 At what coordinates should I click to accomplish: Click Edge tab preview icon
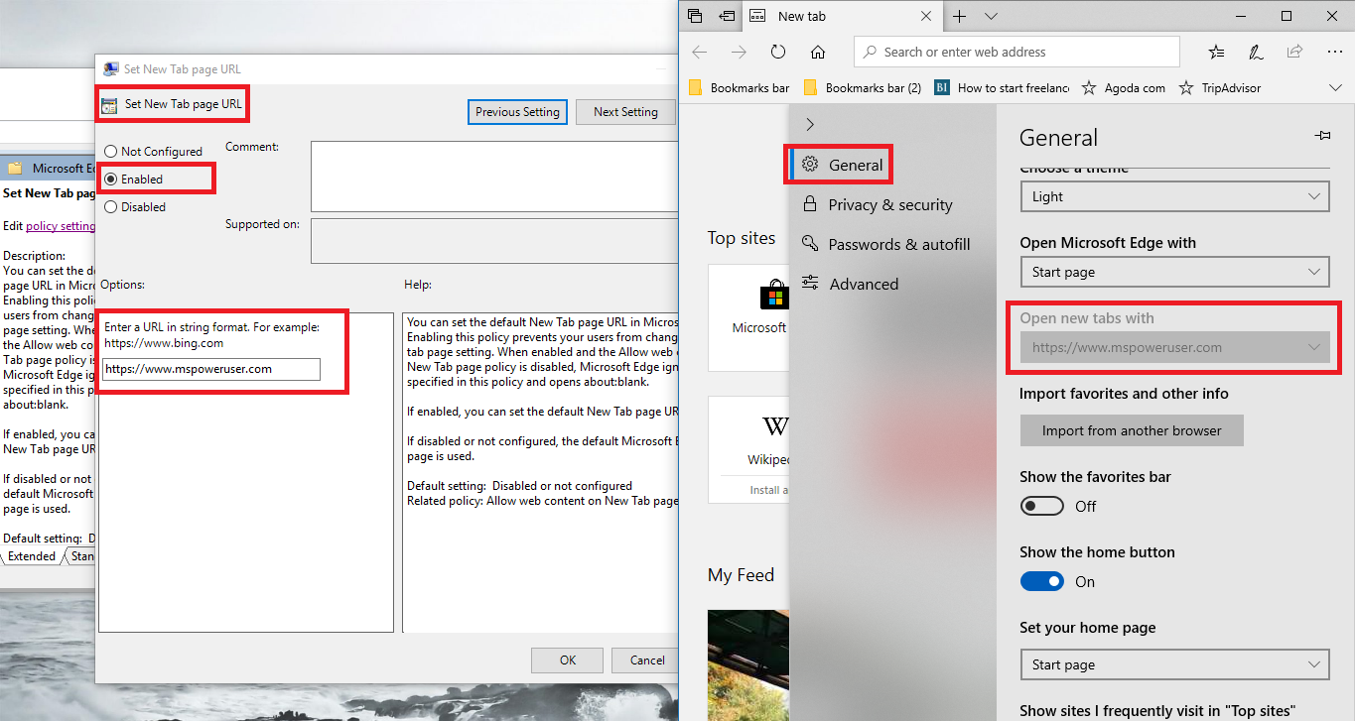(x=695, y=16)
